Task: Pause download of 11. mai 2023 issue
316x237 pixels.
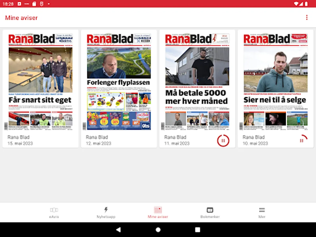Action: (x=223, y=141)
